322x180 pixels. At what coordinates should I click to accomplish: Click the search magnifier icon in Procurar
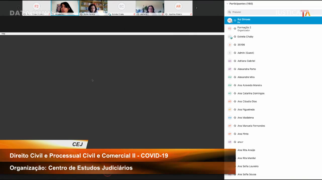tap(229, 12)
